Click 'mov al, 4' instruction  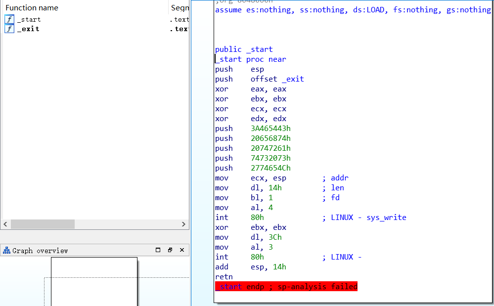coord(244,208)
